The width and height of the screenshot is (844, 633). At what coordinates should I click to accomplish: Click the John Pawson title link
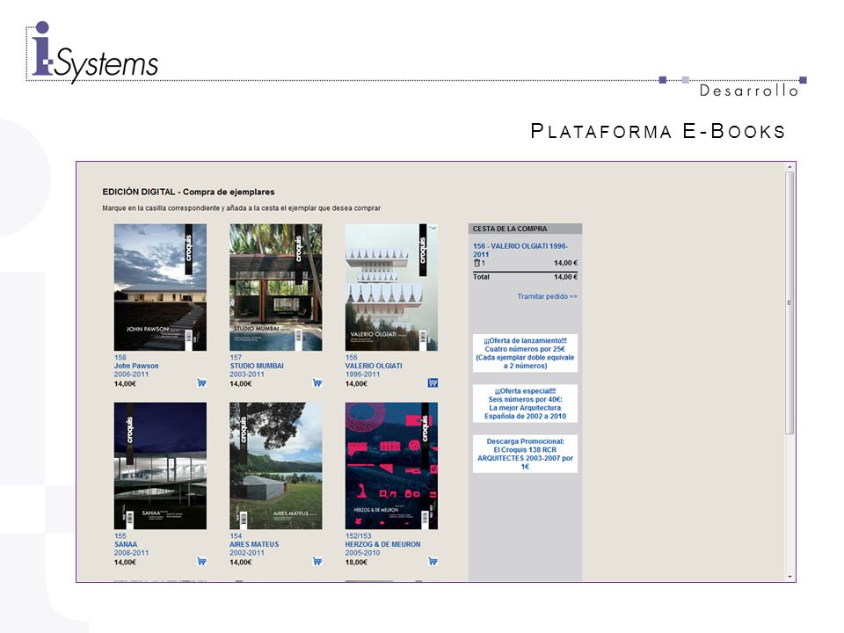[136, 366]
